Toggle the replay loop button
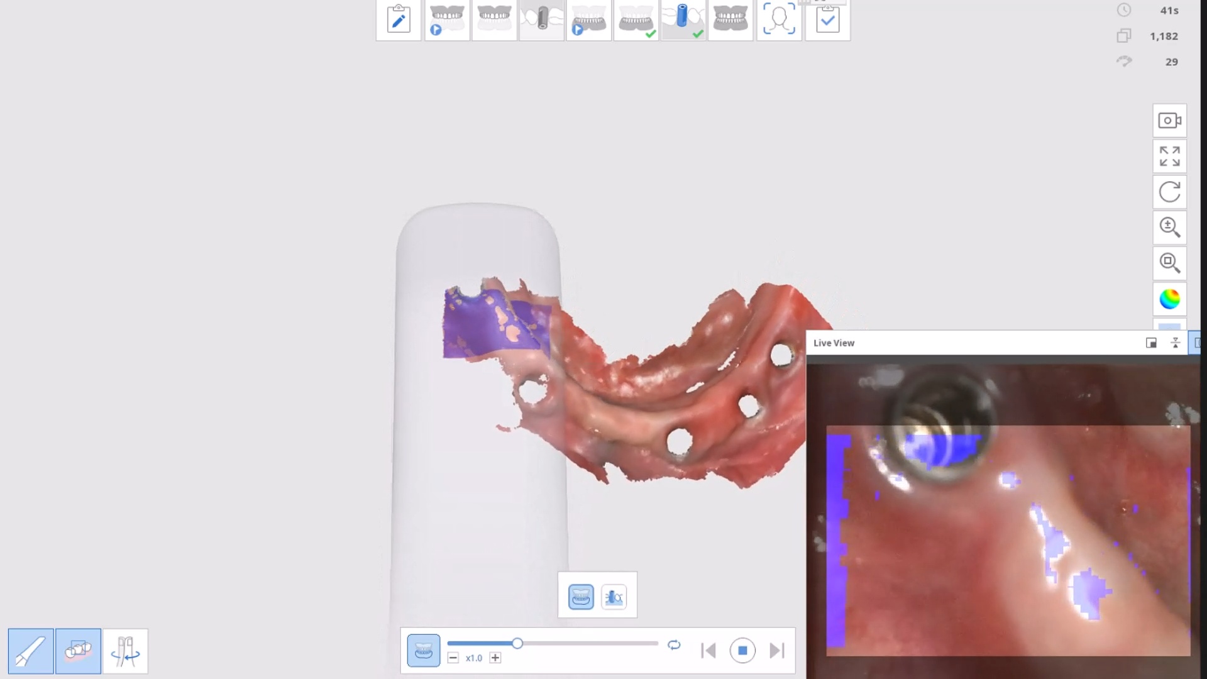 pyautogui.click(x=674, y=645)
